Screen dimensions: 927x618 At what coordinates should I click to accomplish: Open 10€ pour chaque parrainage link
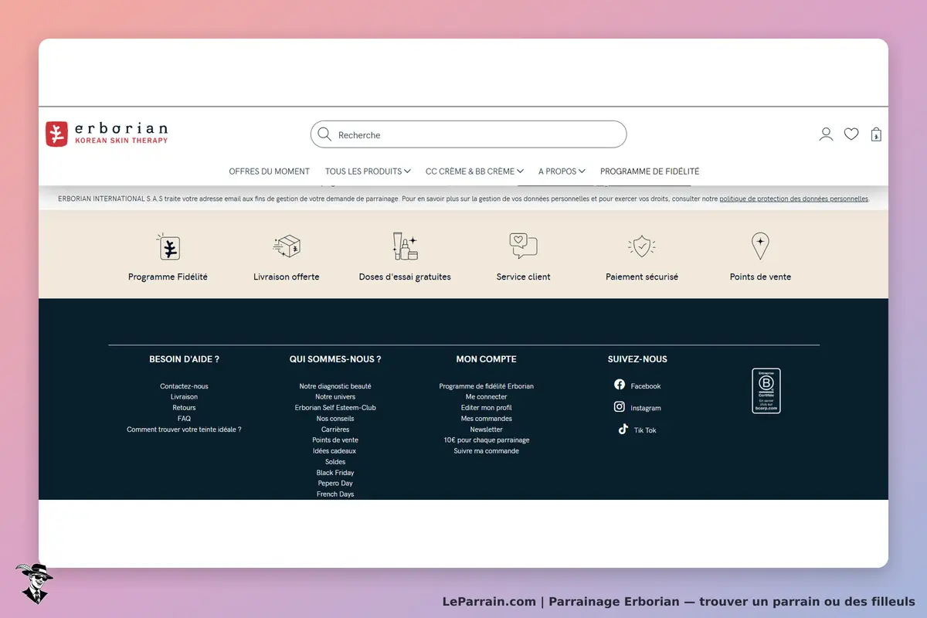click(x=487, y=440)
